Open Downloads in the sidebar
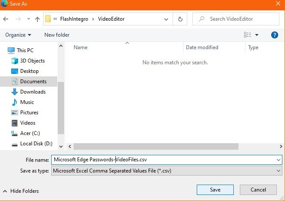 tap(33, 92)
